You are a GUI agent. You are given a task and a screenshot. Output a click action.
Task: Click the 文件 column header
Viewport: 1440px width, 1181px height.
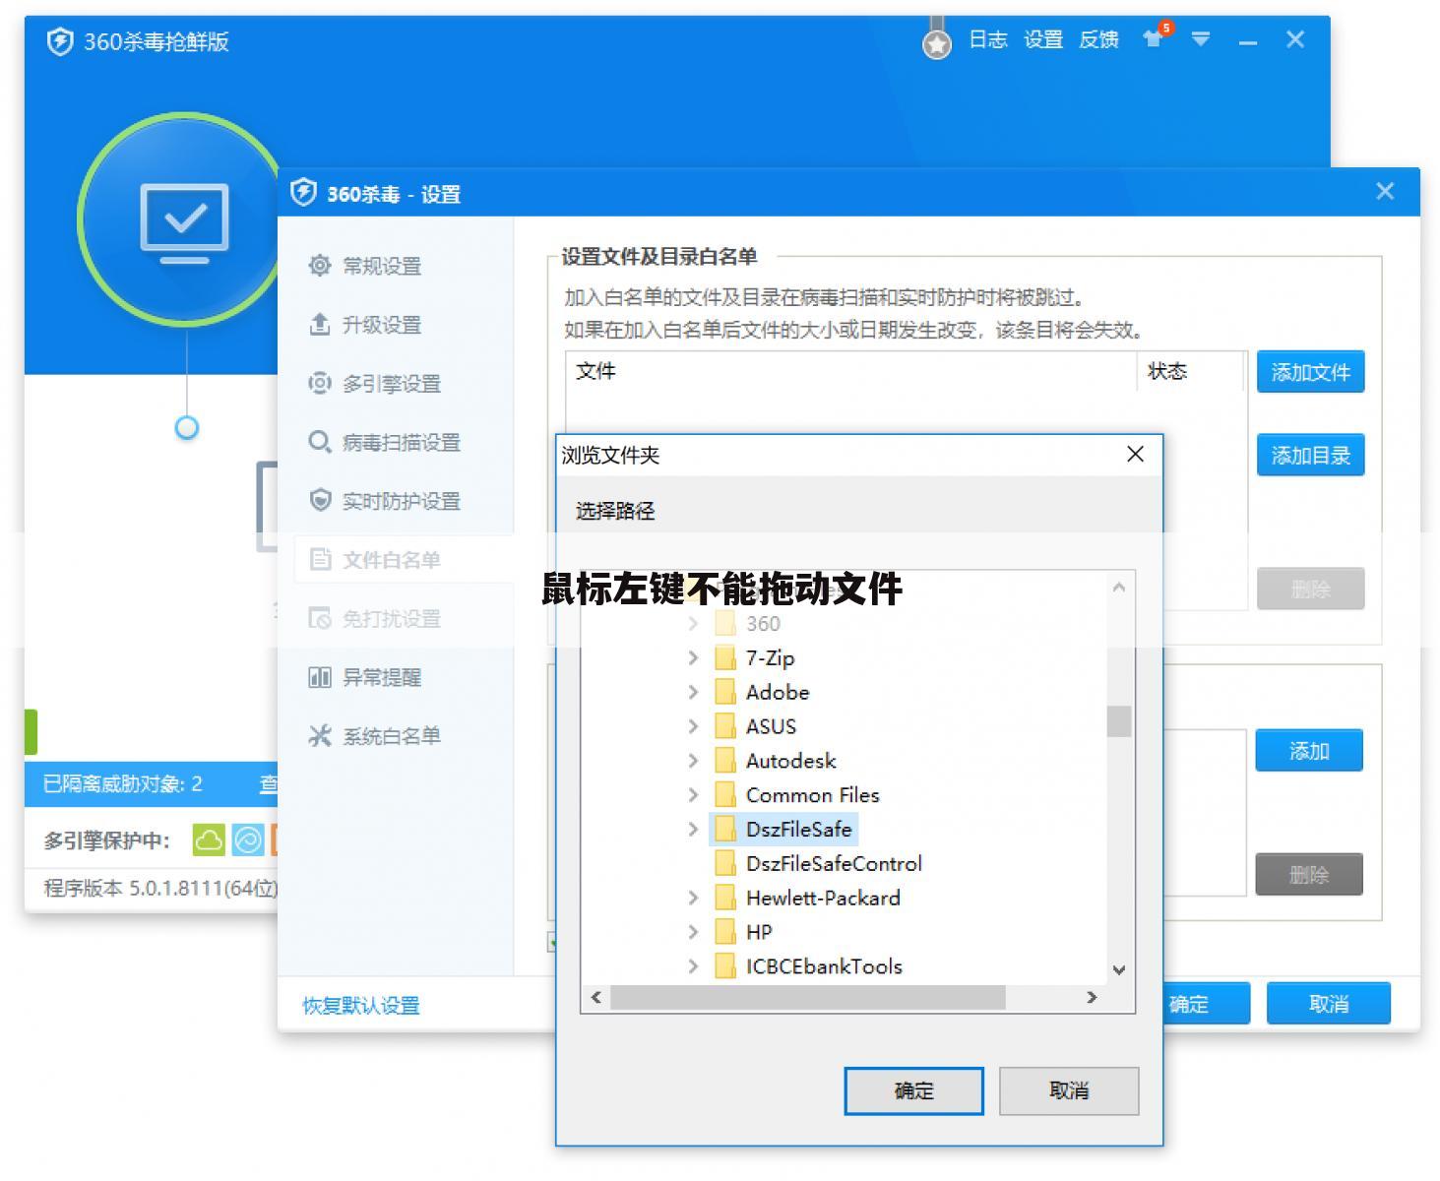tap(851, 371)
